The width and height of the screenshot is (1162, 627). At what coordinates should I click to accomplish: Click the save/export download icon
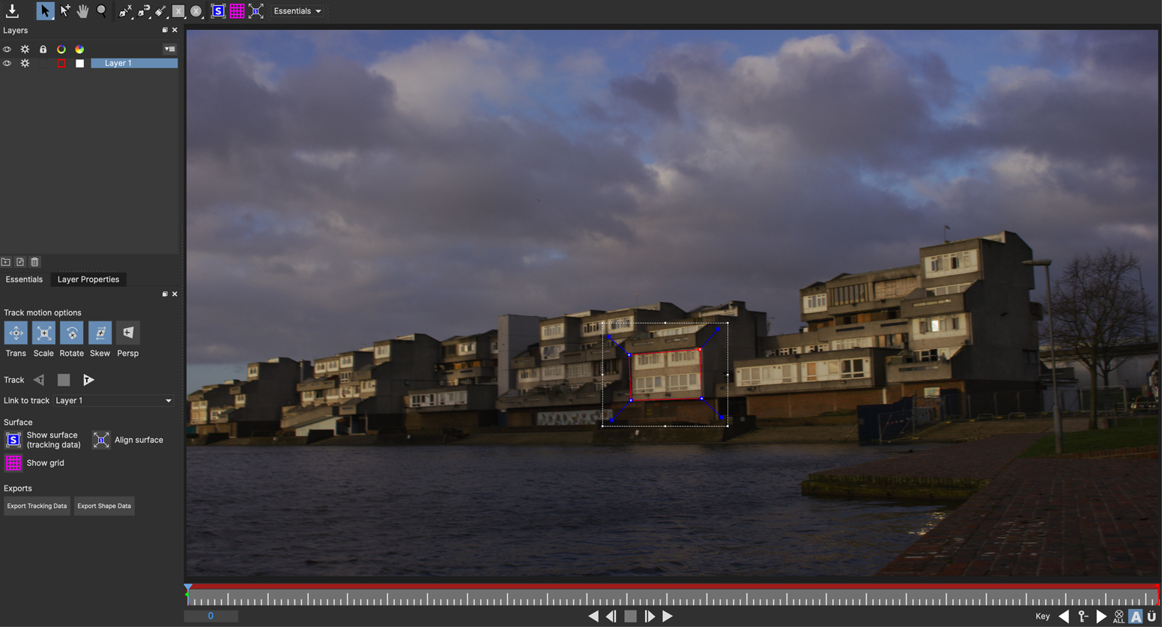tap(12, 10)
